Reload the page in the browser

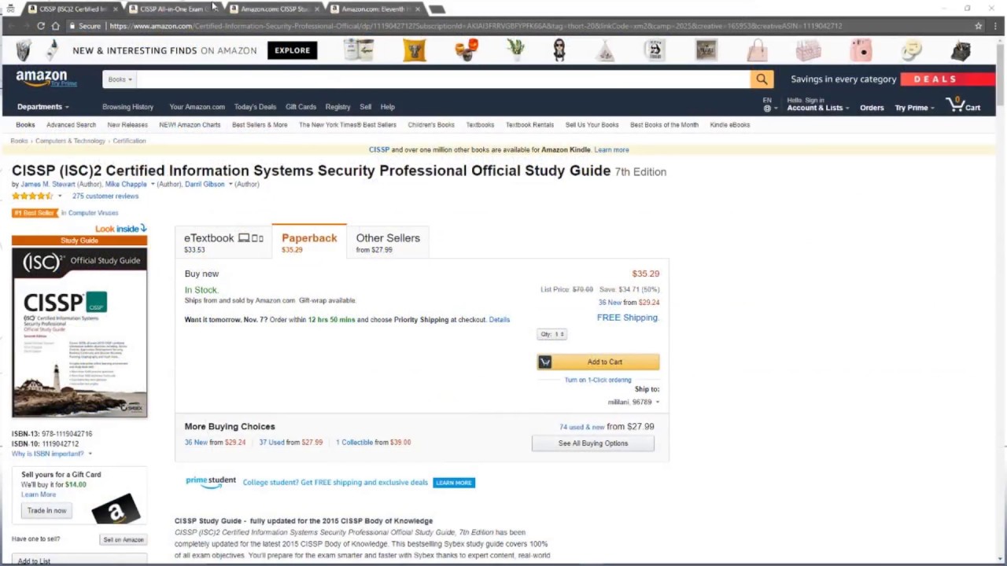pyautogui.click(x=40, y=26)
